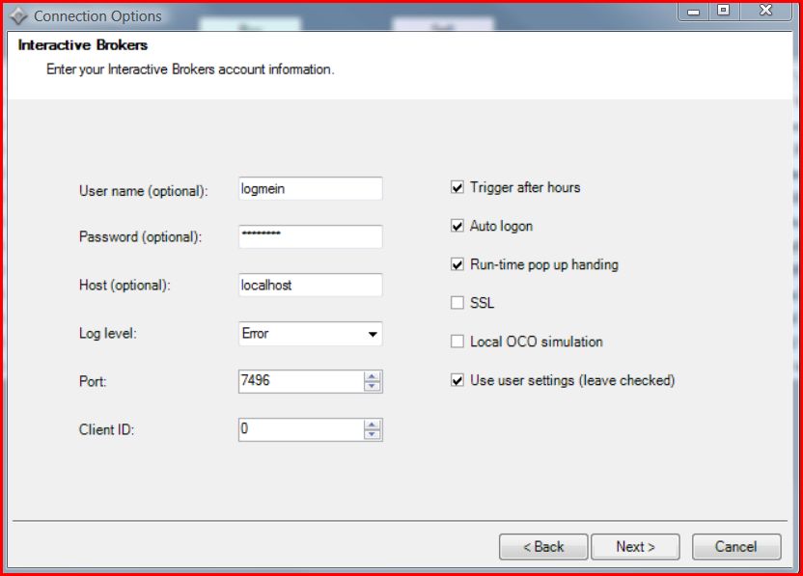Increase Client ID with up arrow
Viewport: 803px width, 576px height.
pyautogui.click(x=373, y=425)
